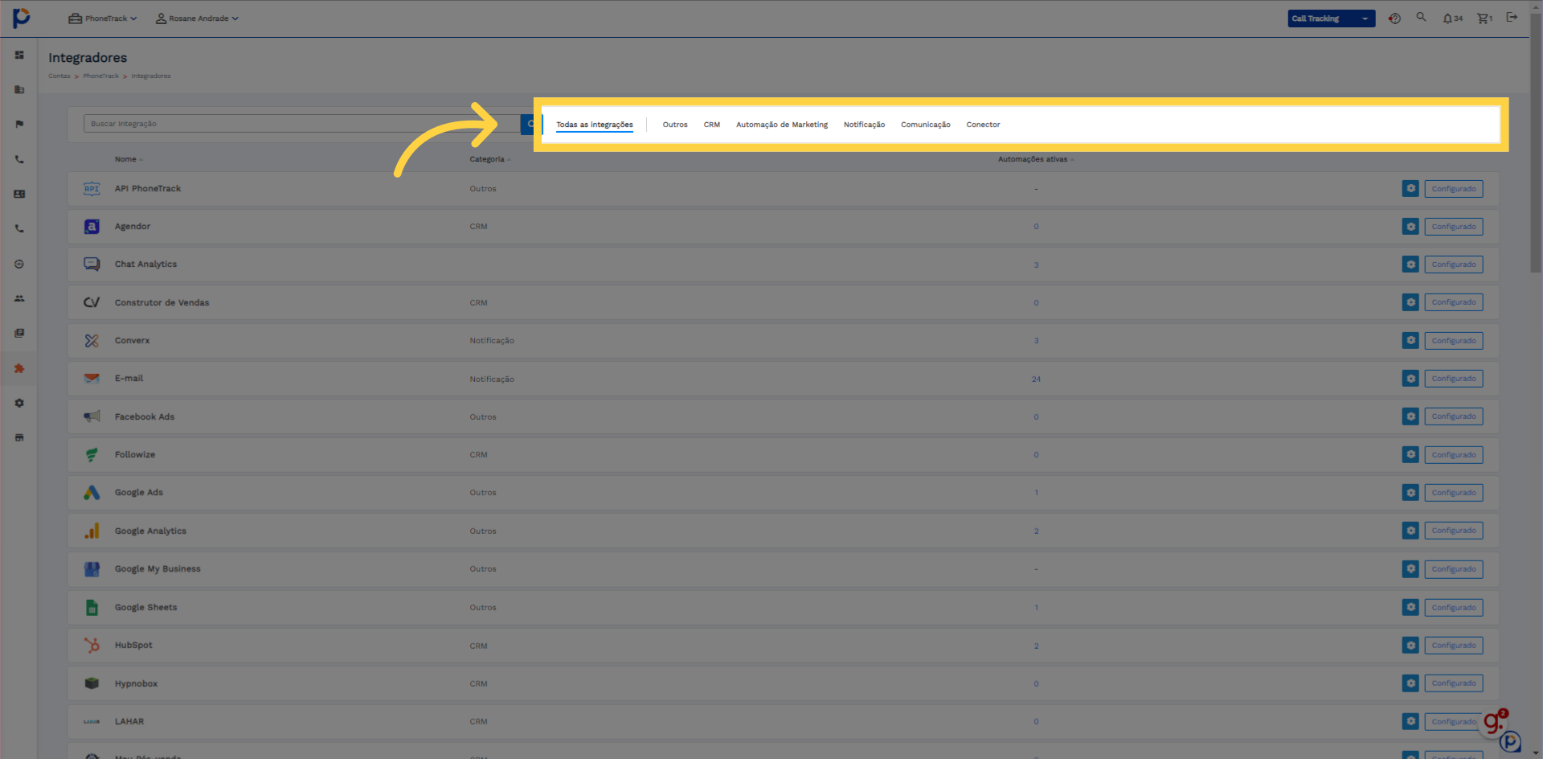Open the gear button for HubSpot

click(x=1410, y=646)
